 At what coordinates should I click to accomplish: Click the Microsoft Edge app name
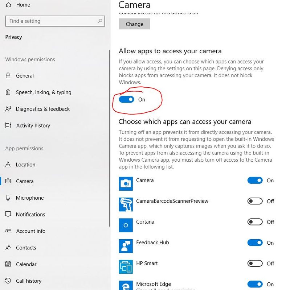[154, 284]
